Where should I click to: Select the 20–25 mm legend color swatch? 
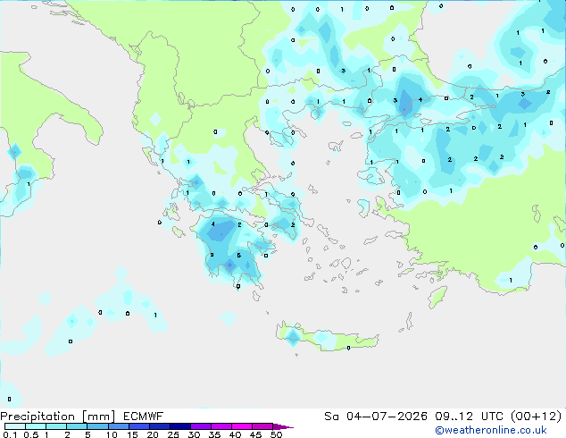coord(160,426)
